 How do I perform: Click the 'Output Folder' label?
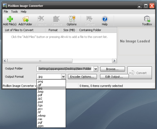click(14, 68)
